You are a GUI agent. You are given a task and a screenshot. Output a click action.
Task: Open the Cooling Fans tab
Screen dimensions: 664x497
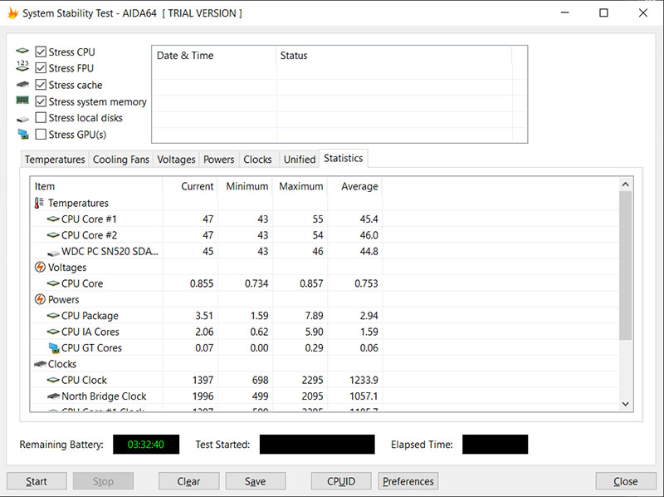coord(121,160)
